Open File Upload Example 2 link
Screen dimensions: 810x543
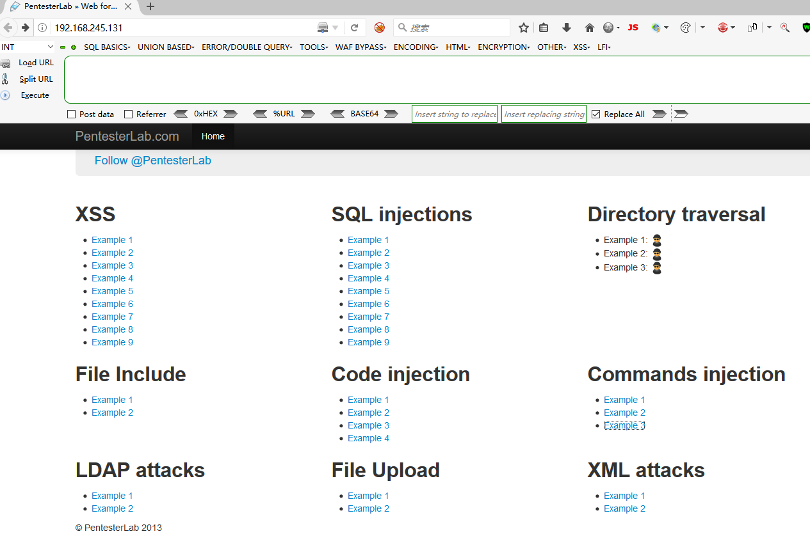tap(368, 508)
